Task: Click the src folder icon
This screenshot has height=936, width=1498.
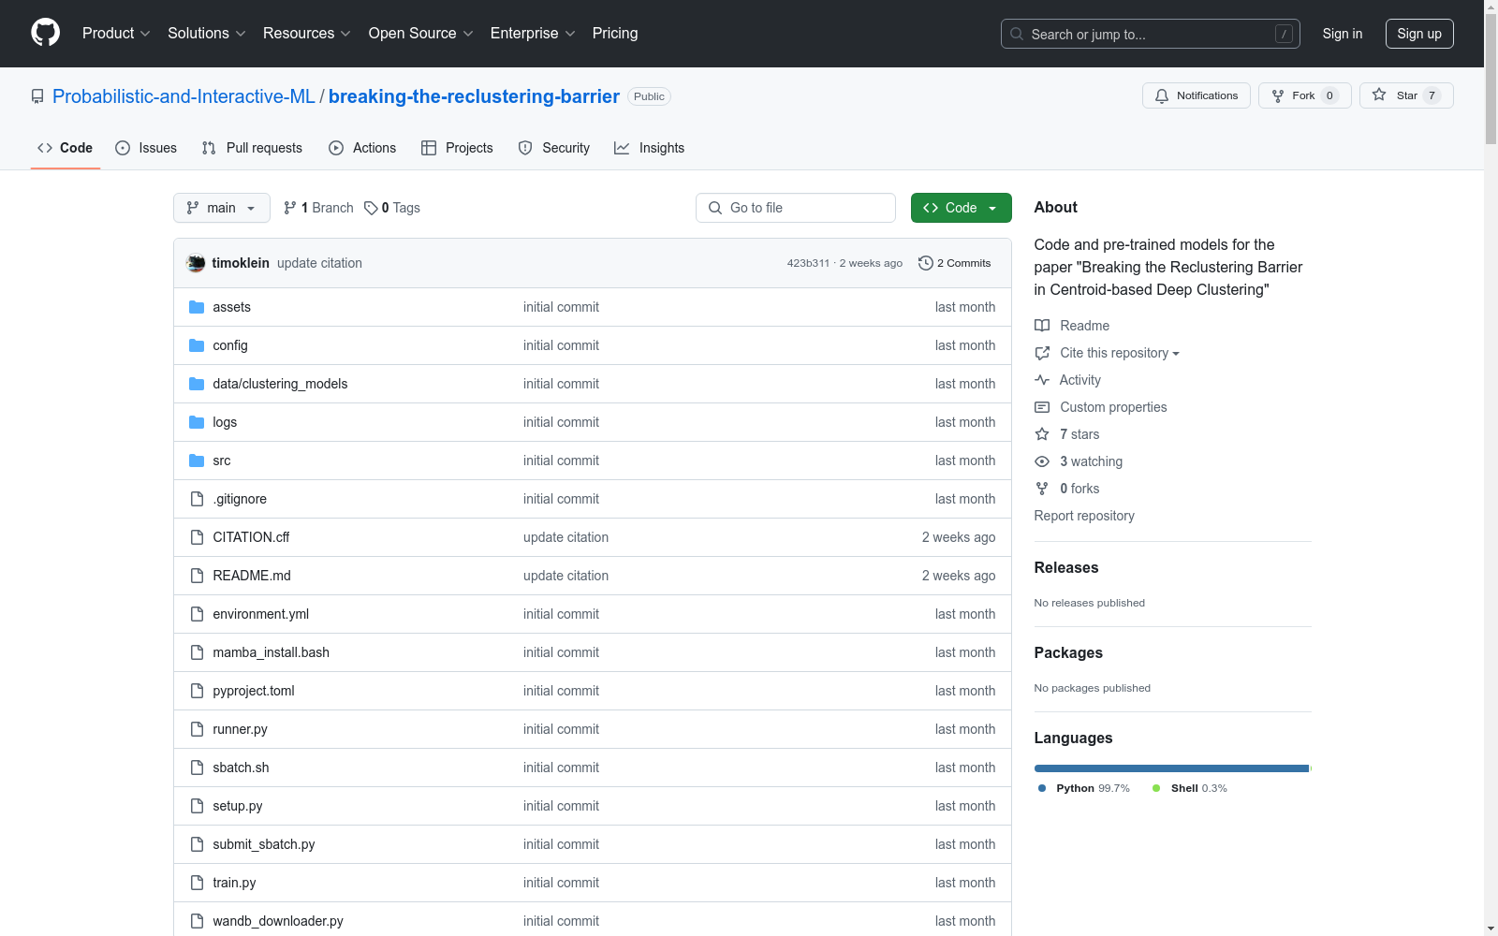Action: tap(197, 461)
